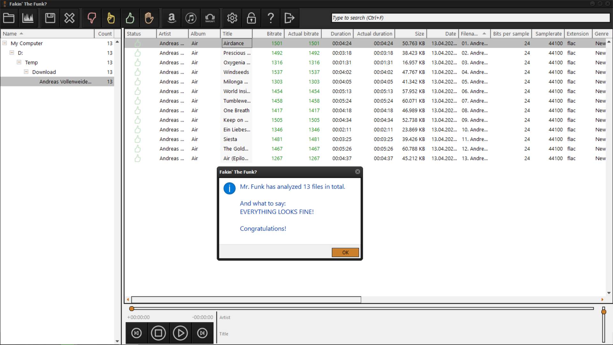
Task: Skip to previous track button
Action: 137,333
